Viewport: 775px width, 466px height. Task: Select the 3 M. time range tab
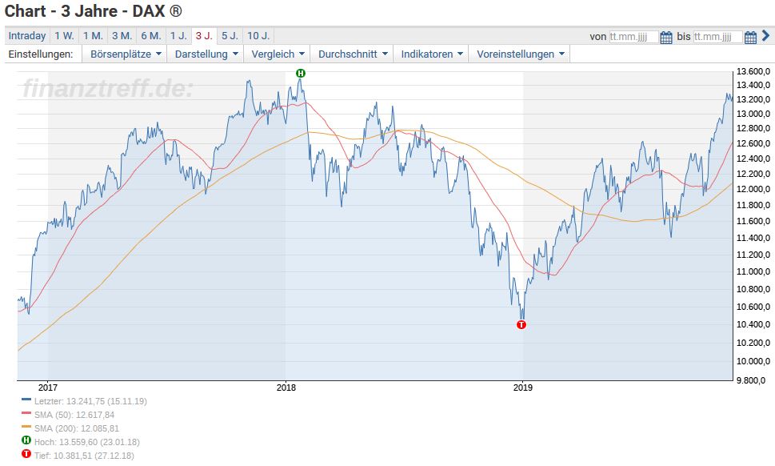coord(122,35)
